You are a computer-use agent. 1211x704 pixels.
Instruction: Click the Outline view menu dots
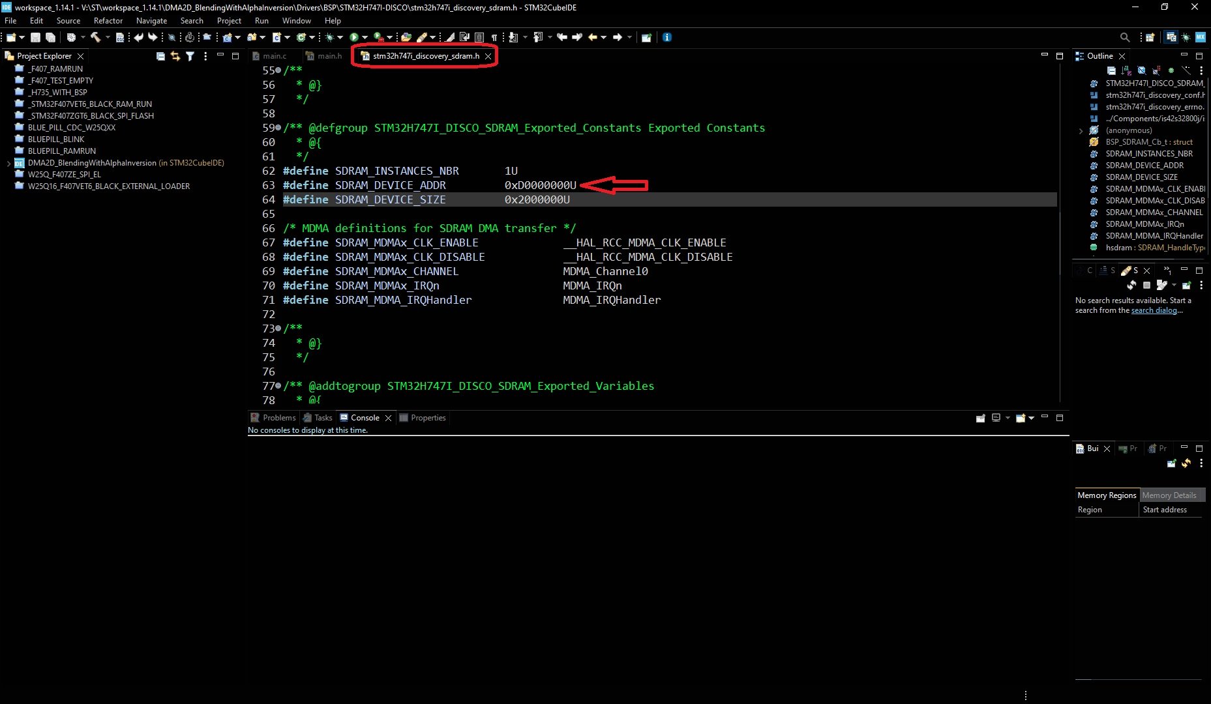pyautogui.click(x=1201, y=70)
